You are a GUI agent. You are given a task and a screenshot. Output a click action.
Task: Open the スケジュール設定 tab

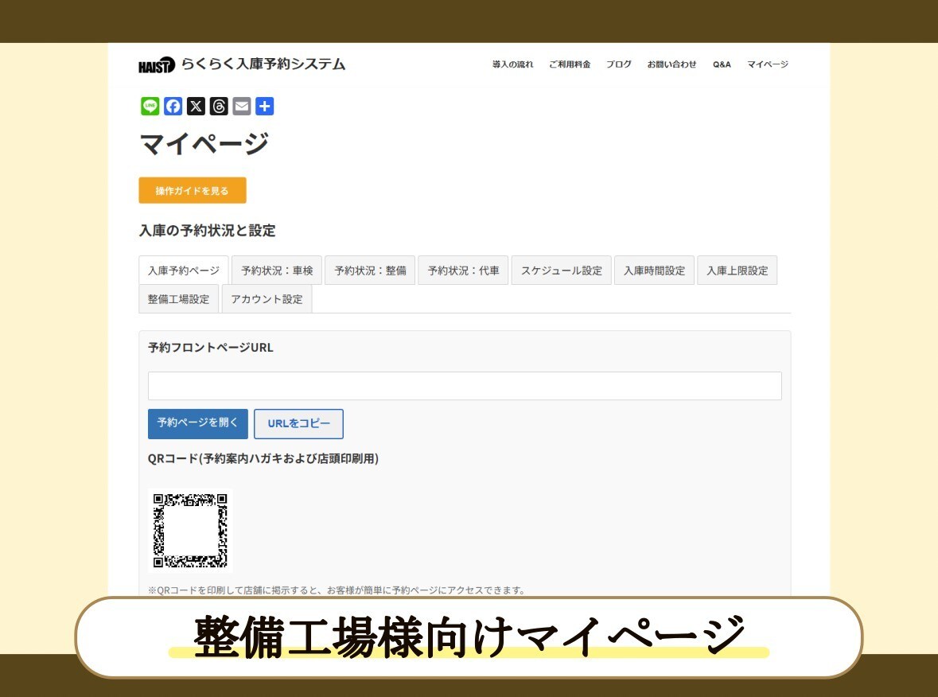tap(562, 271)
